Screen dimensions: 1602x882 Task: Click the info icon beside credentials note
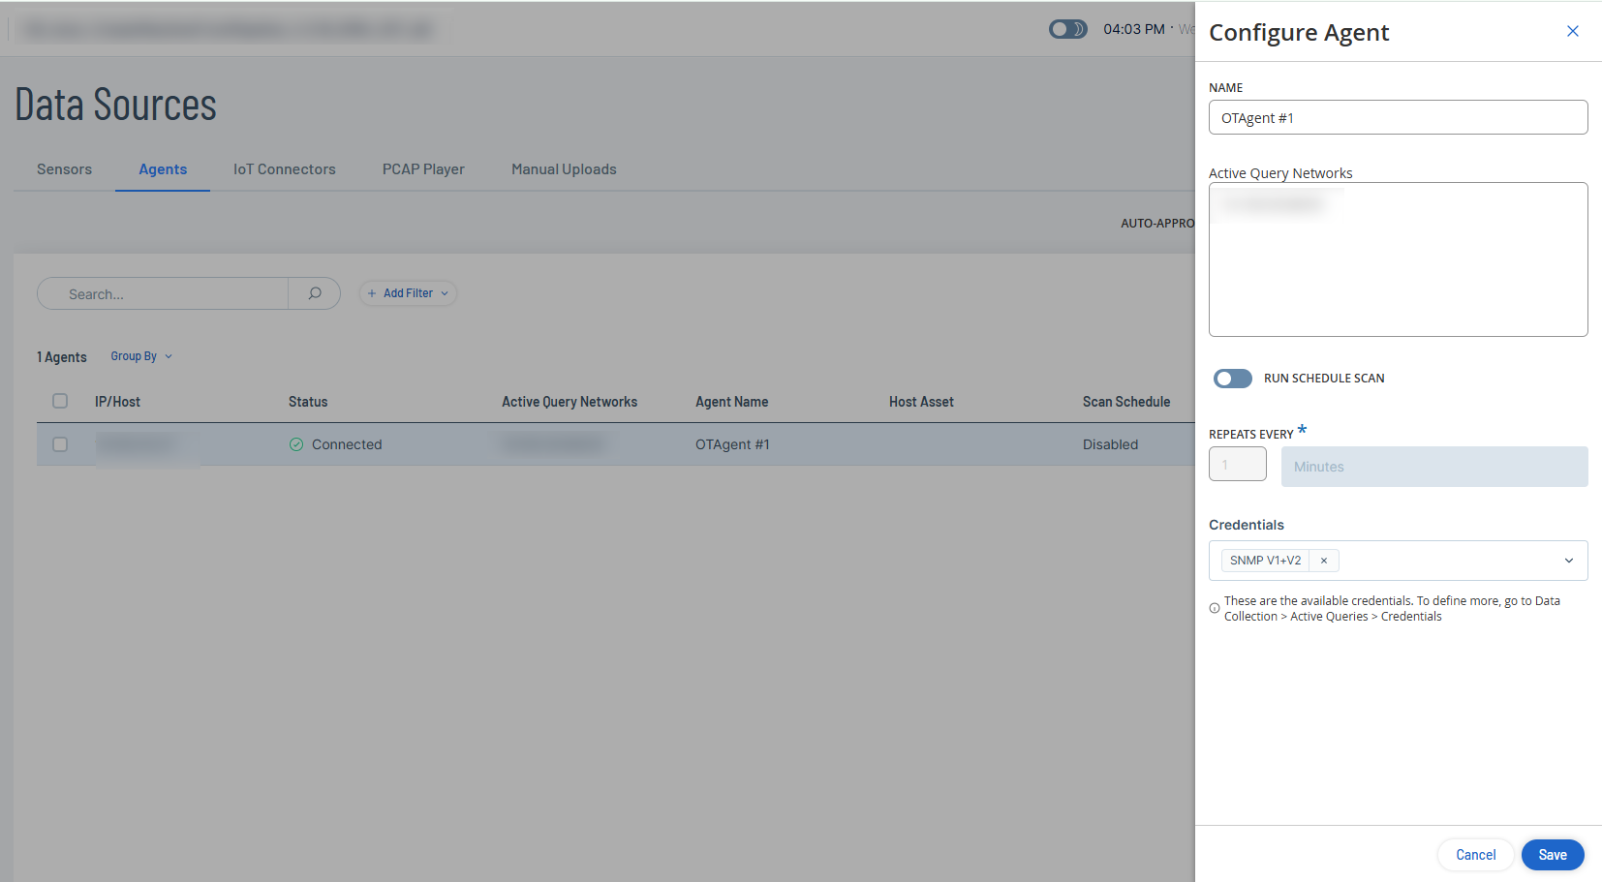pyautogui.click(x=1215, y=609)
